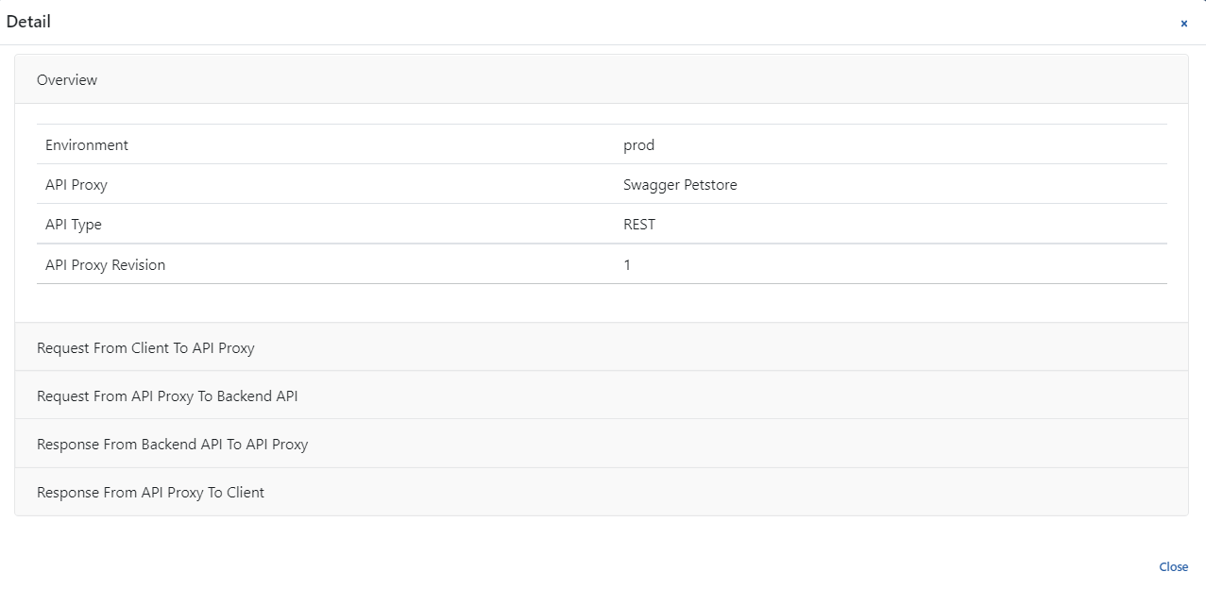Click the prod environment value
The image size is (1206, 589).
(638, 145)
